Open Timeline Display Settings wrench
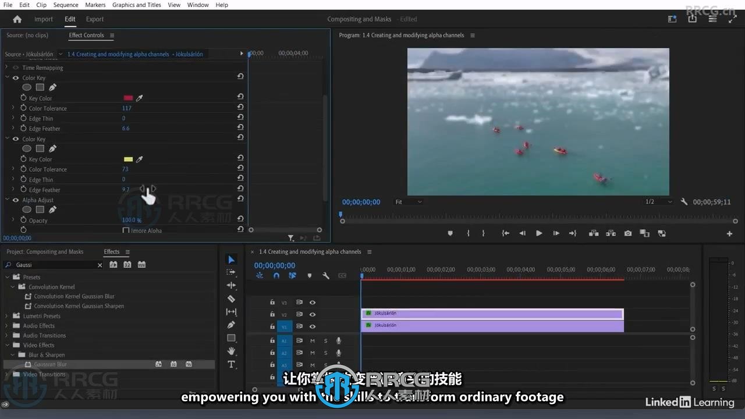 [326, 276]
